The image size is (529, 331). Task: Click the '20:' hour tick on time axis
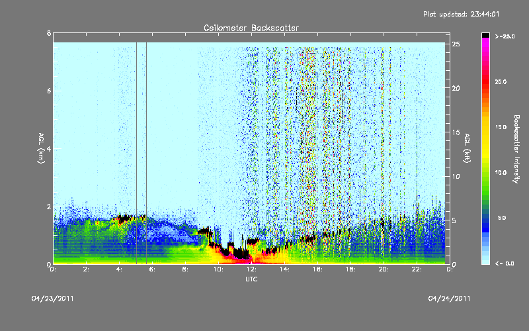click(x=384, y=269)
